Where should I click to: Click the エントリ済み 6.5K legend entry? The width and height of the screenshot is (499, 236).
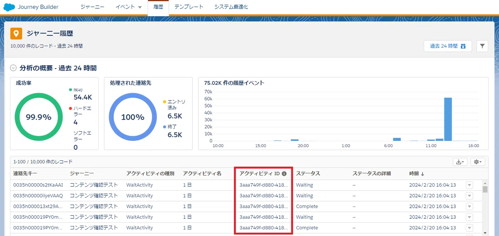[175, 109]
